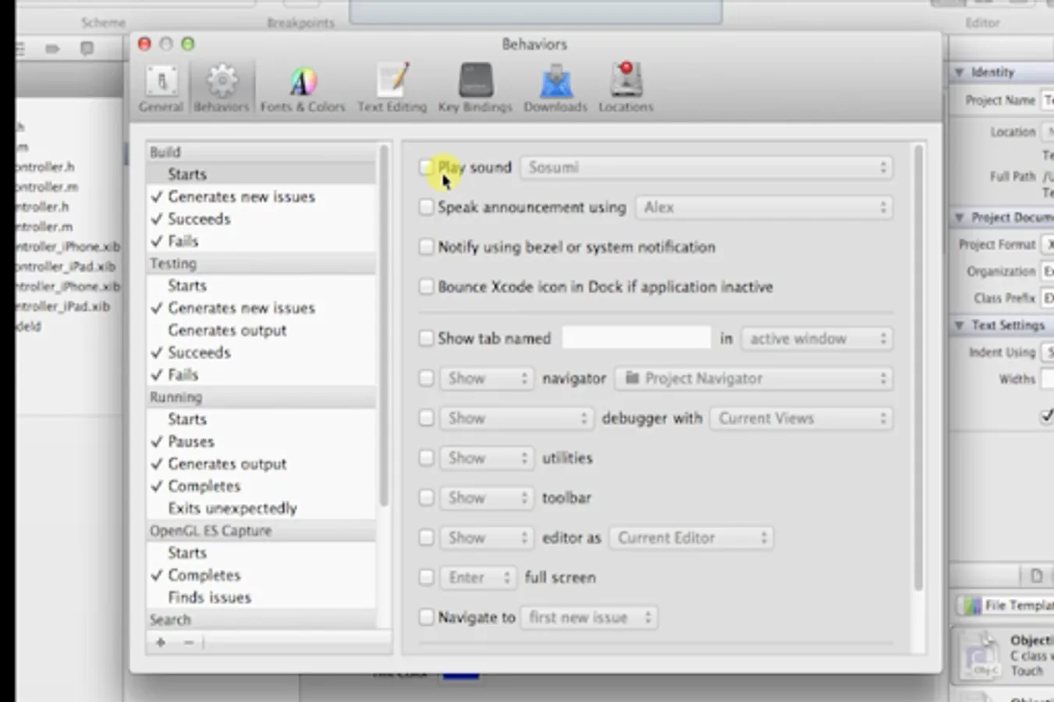
Task: Select Succeeds under the Testing section
Action: 261,352
